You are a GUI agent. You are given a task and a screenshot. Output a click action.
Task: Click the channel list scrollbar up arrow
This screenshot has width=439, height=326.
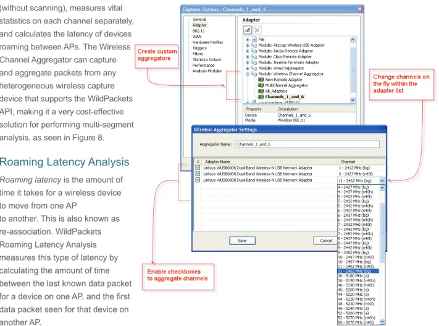pos(382,188)
